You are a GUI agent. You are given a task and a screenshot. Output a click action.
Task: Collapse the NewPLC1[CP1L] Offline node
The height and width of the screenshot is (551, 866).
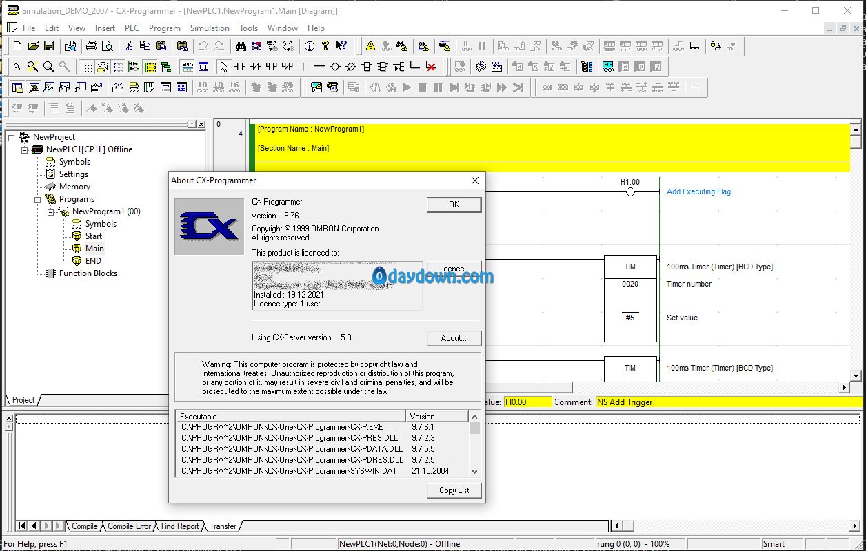(x=25, y=149)
